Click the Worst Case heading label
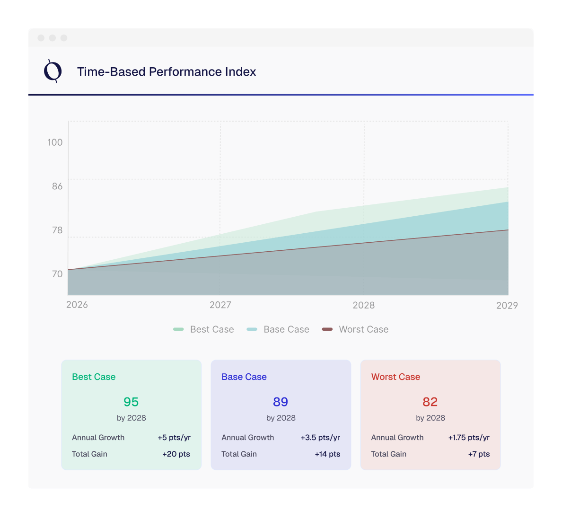 [x=395, y=377]
